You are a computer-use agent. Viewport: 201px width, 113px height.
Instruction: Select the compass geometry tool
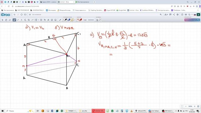(x=22, y=20)
